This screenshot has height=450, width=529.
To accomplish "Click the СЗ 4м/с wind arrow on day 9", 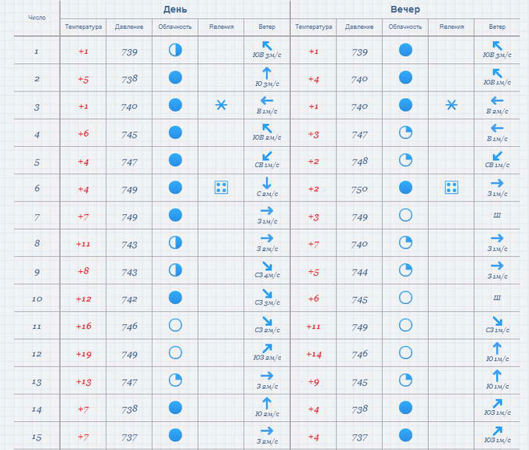I will point(267,266).
